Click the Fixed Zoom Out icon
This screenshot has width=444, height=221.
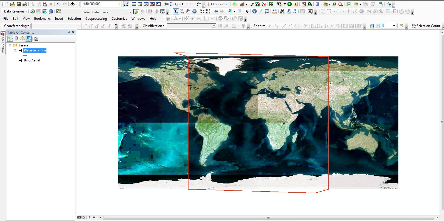click(208, 11)
